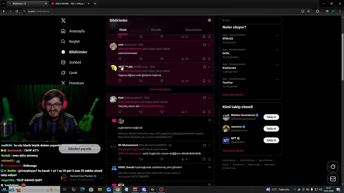
Task: Open Grok actions on 1907 AG post
Action: click(x=205, y=67)
